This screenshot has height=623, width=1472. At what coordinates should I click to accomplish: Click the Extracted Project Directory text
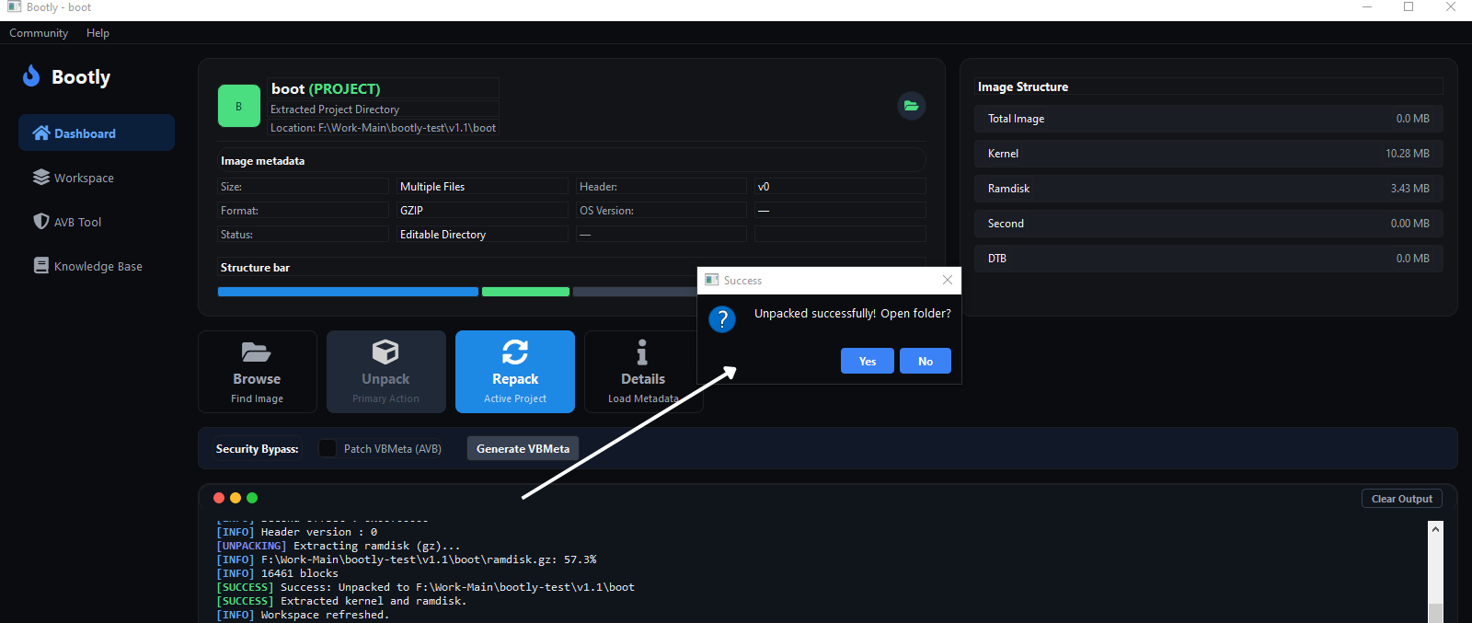(335, 109)
